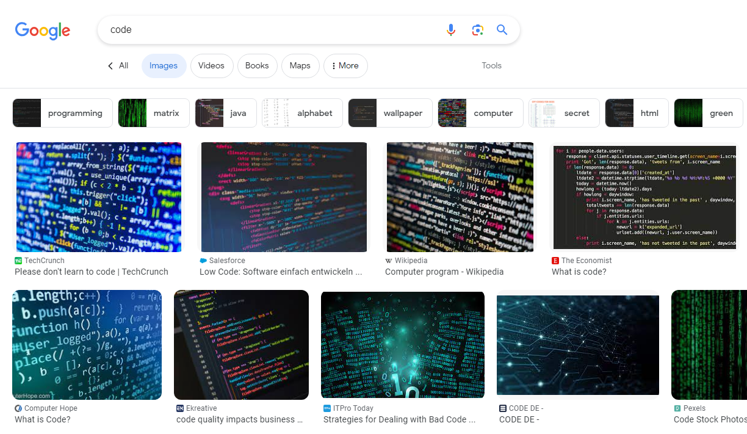This screenshot has width=747, height=434.
Task: Select the programming filter chip
Action: click(62, 112)
